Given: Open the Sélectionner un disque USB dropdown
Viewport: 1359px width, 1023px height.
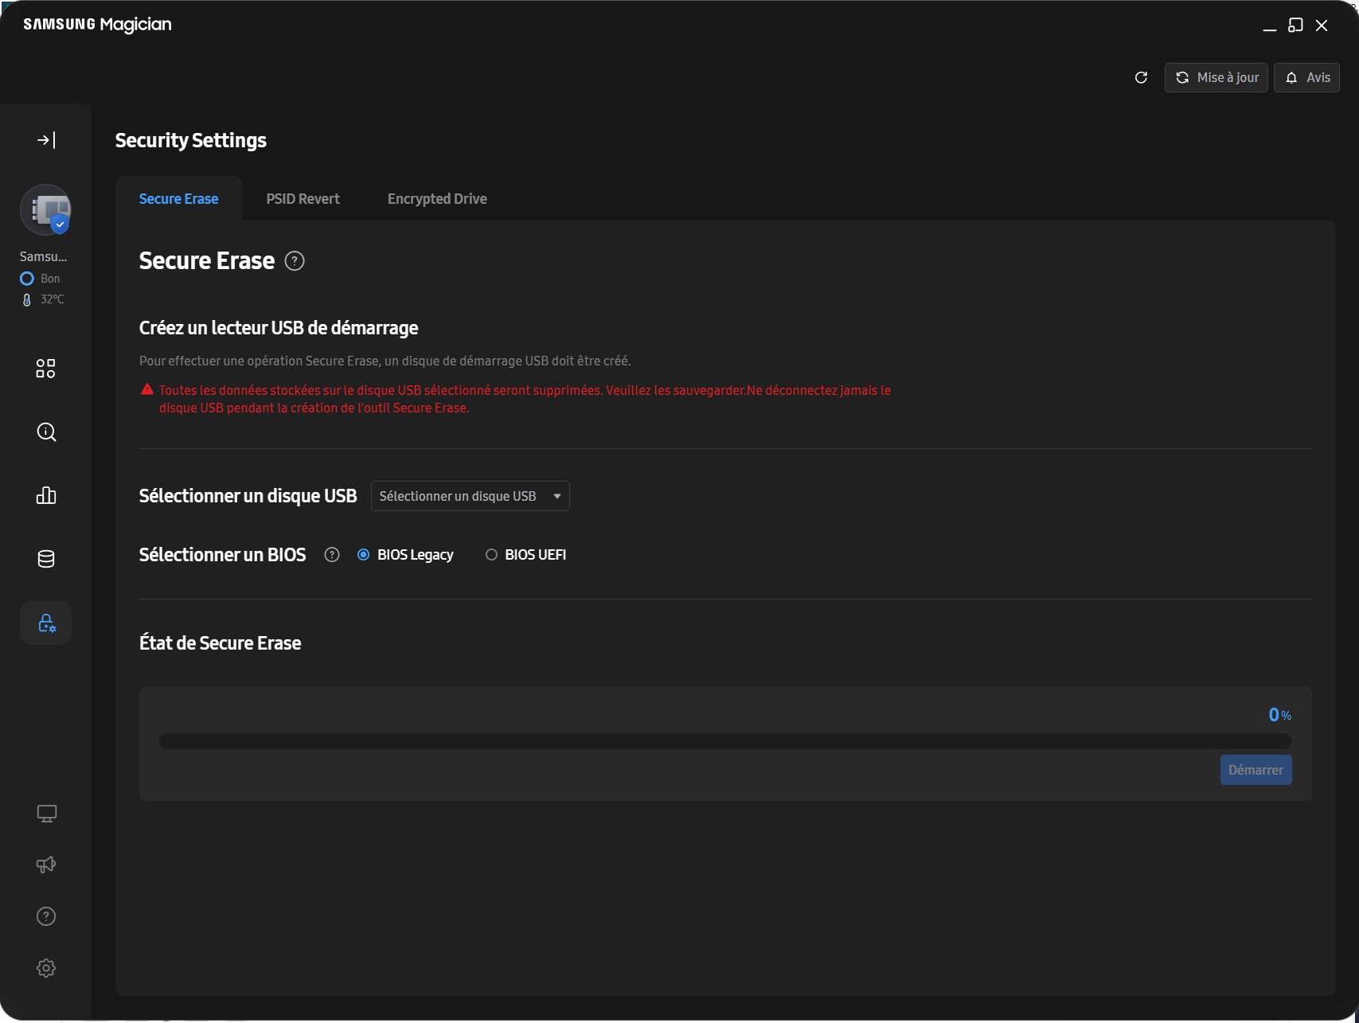Looking at the screenshot, I should 470,497.
